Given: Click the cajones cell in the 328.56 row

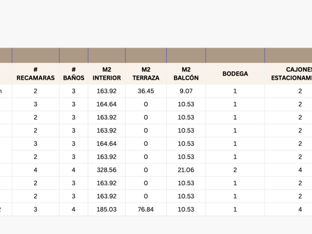Looking at the screenshot, I should pyautogui.click(x=300, y=170).
